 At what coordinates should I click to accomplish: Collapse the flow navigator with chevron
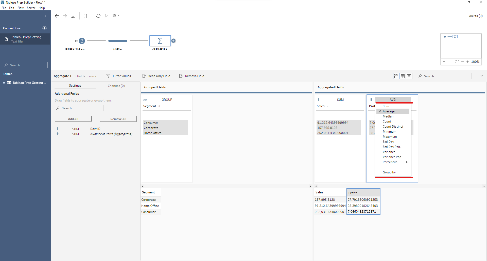point(444,62)
